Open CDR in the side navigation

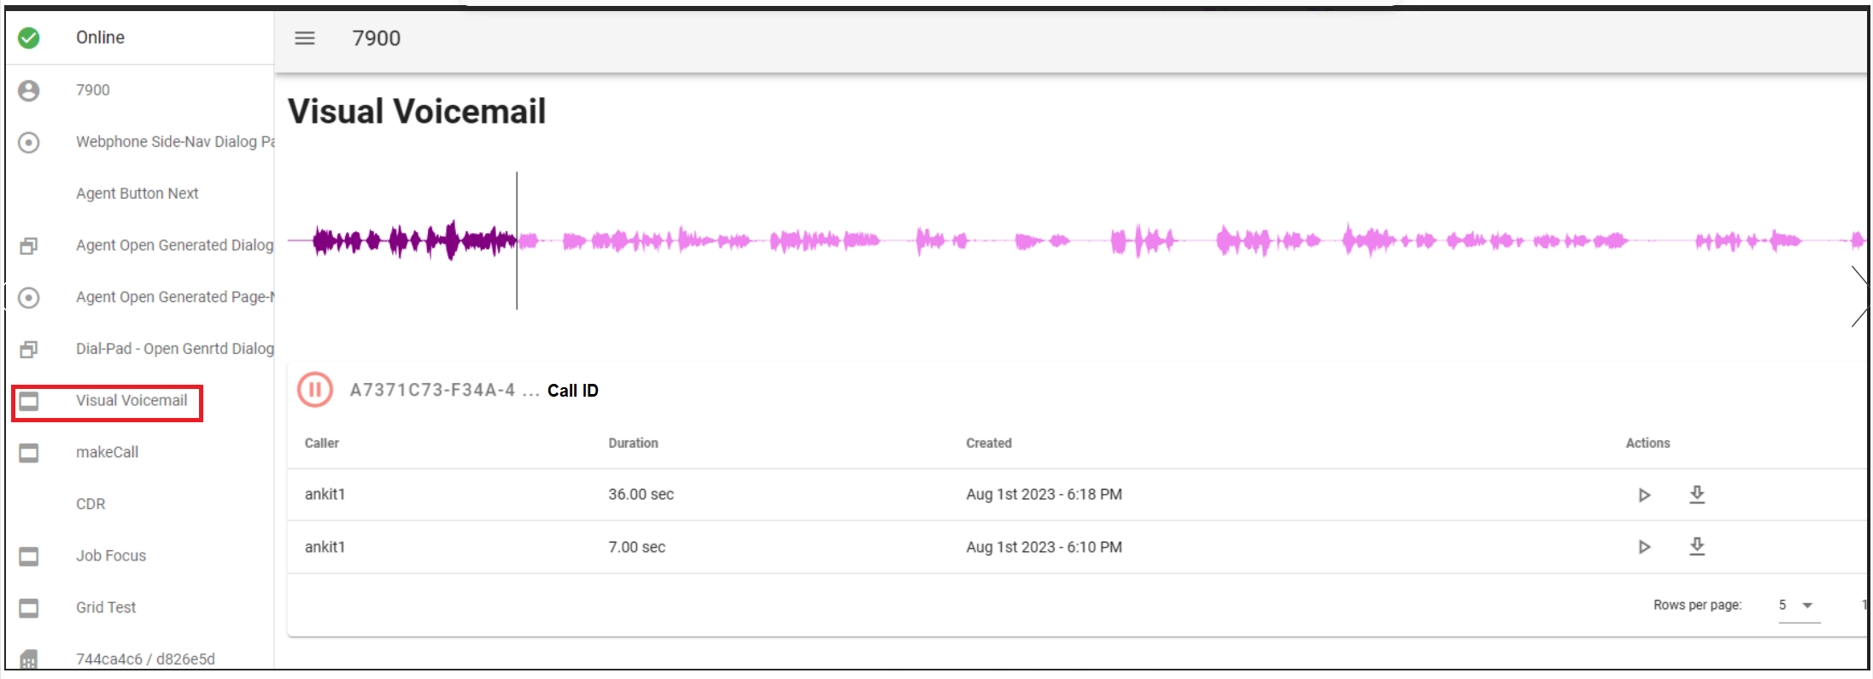coord(91,504)
